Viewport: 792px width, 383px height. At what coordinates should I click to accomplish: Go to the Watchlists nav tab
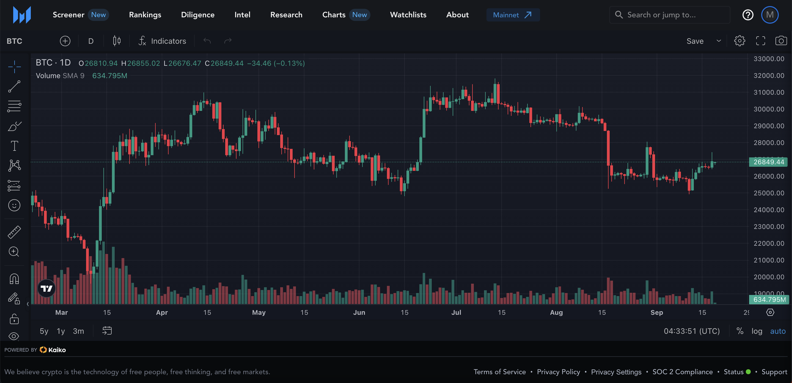click(x=408, y=15)
